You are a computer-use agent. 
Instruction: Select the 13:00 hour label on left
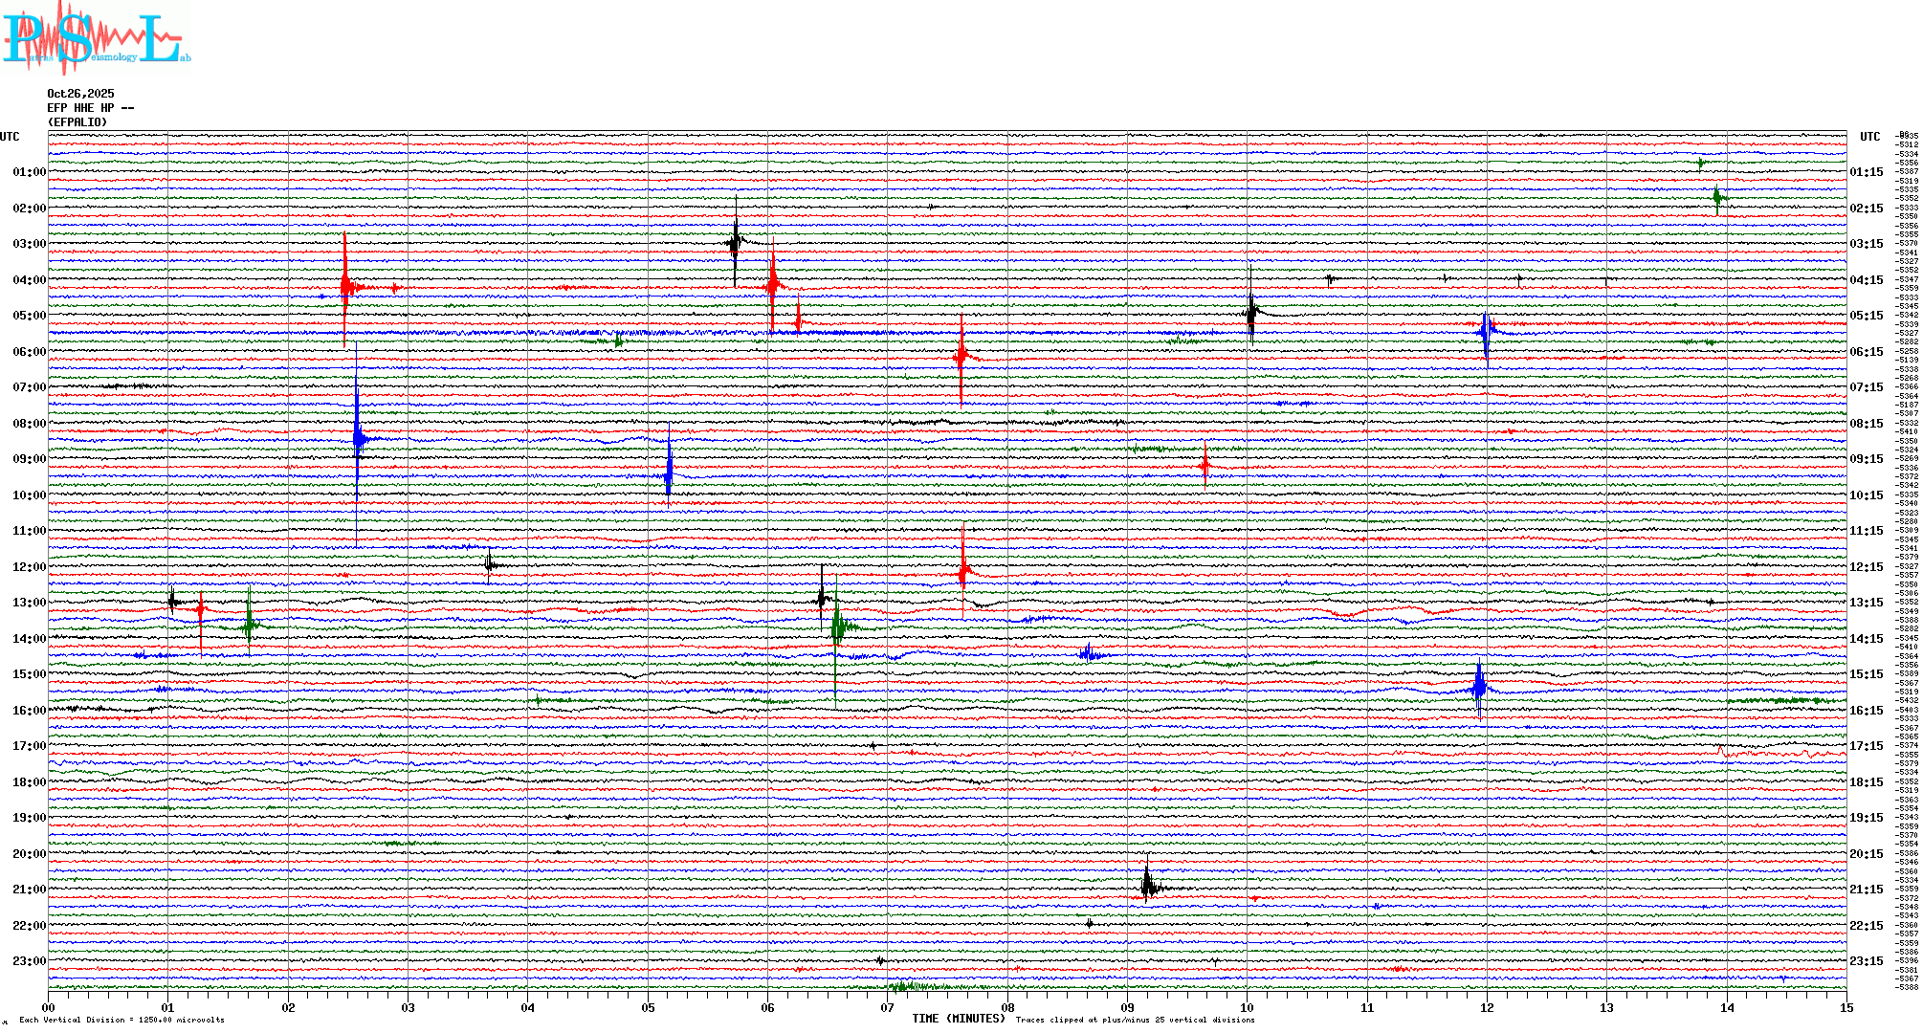pyautogui.click(x=29, y=603)
